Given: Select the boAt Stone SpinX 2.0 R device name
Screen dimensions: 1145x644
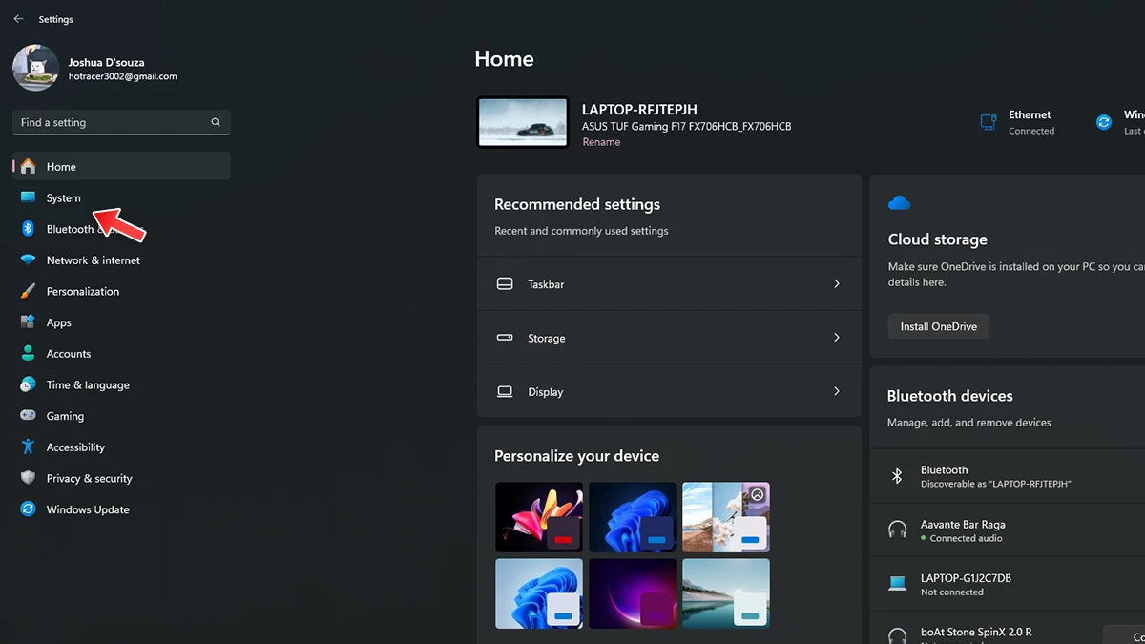Looking at the screenshot, I should (976, 633).
